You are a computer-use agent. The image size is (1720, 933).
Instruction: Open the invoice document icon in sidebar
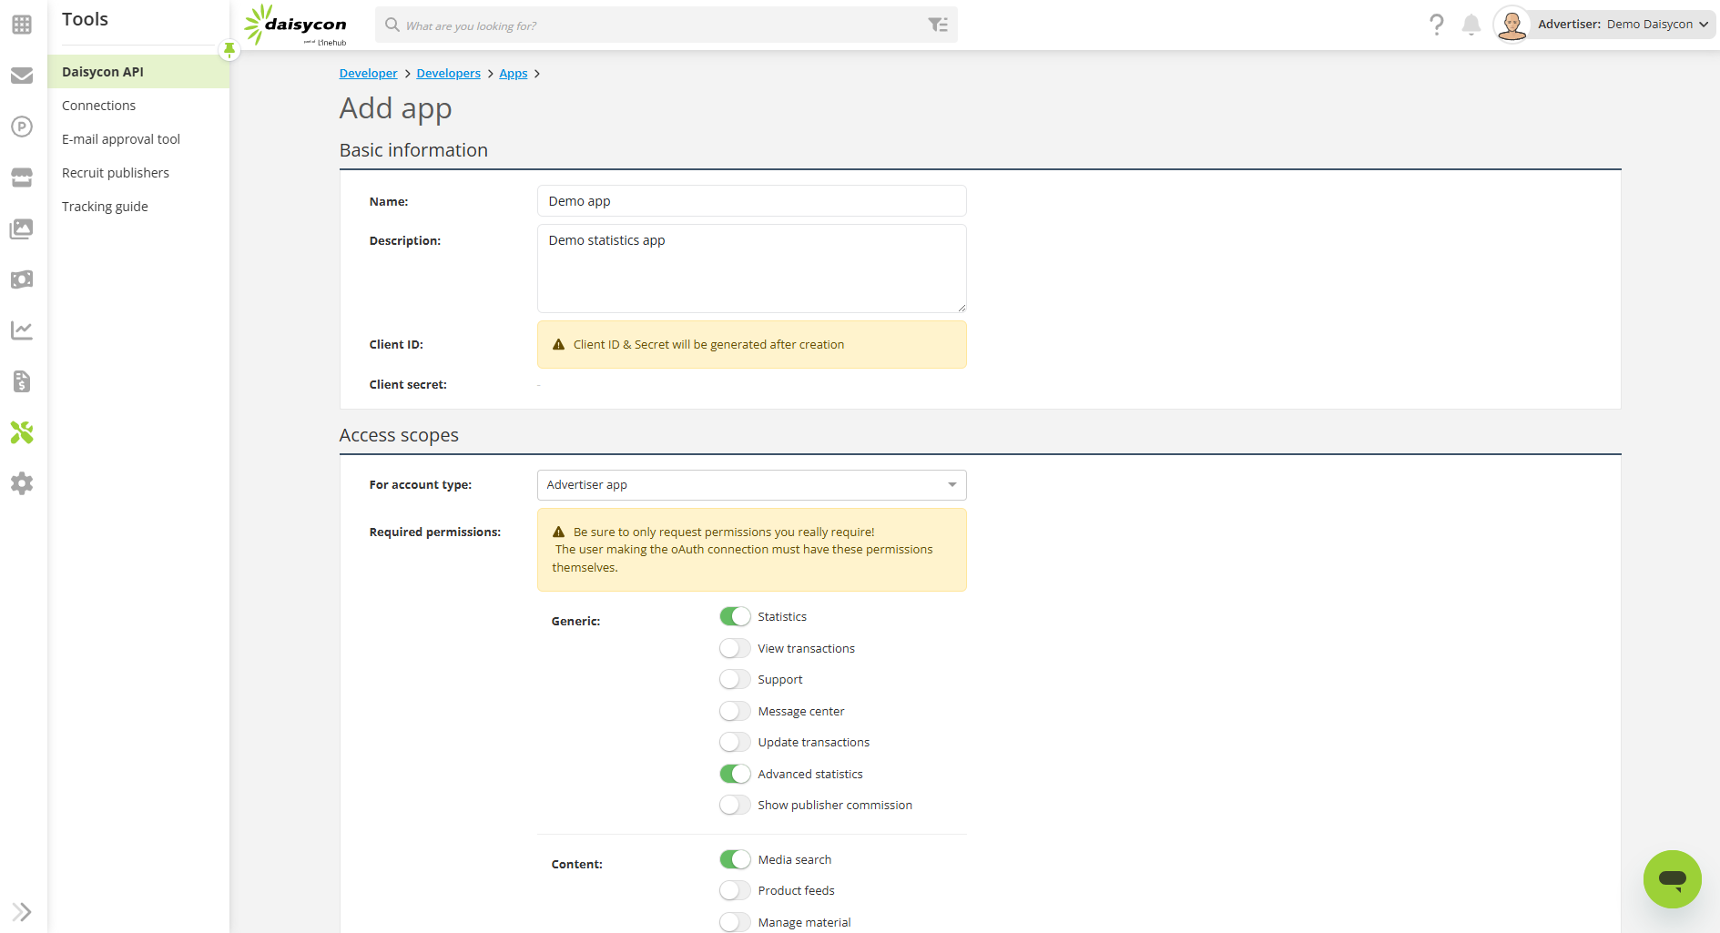click(x=22, y=381)
